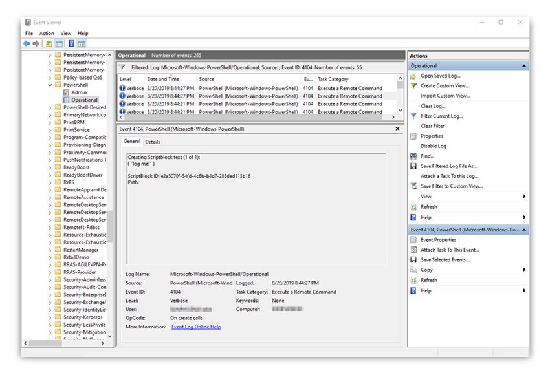
Task: Close the event preview pane with X
Action: [397, 129]
